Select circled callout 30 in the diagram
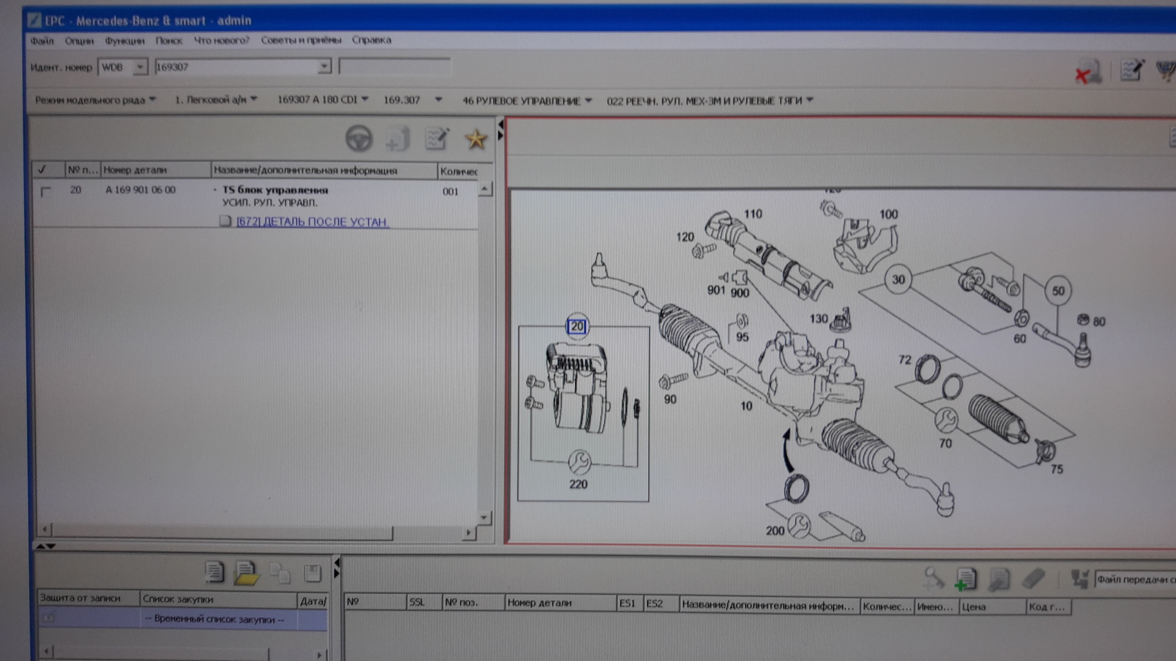1176x661 pixels. pyautogui.click(x=898, y=279)
